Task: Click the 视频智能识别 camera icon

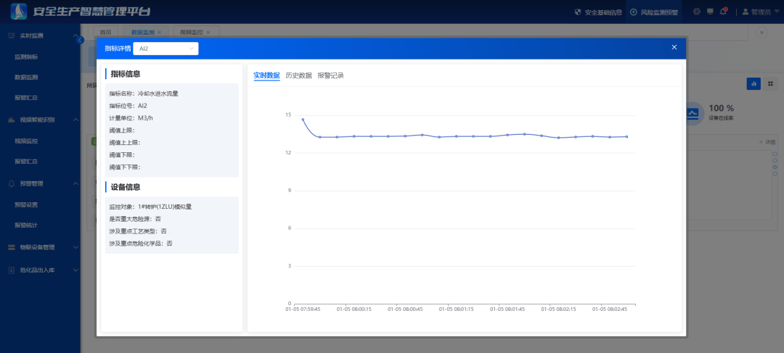Action: (12, 120)
